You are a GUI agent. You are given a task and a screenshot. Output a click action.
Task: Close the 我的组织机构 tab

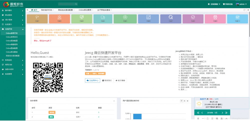(x=53, y=10)
